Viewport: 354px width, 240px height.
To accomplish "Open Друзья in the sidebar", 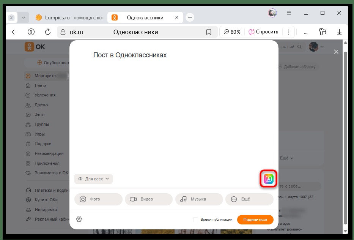I will [x=41, y=105].
